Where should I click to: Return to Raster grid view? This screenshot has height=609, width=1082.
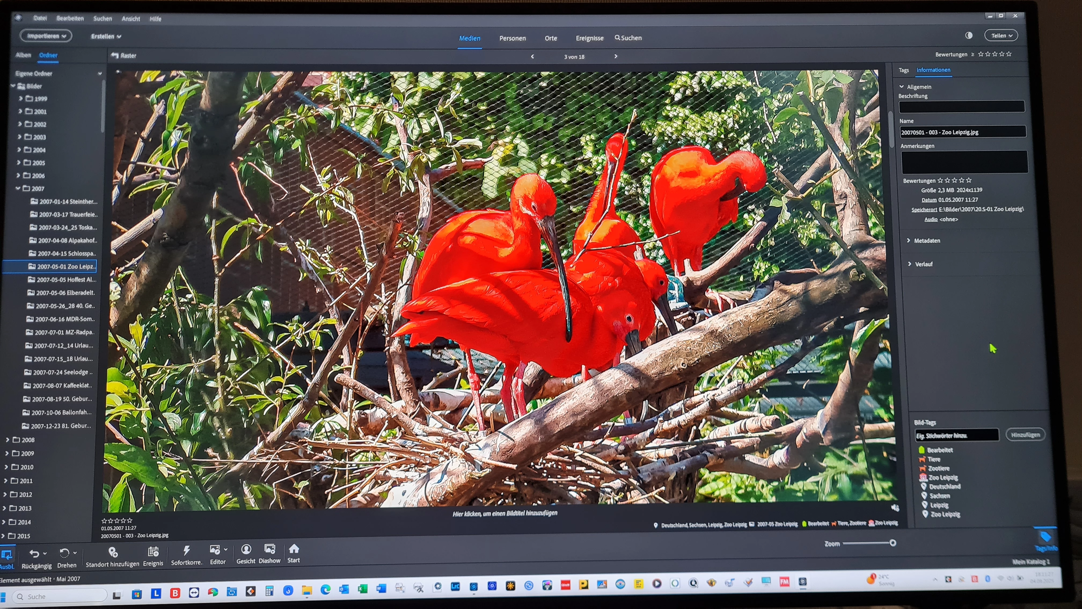pyautogui.click(x=124, y=56)
